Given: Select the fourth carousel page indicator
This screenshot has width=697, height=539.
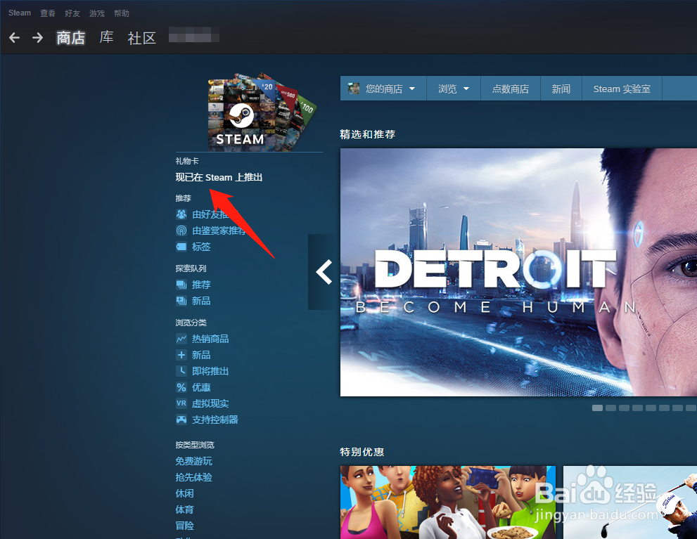Looking at the screenshot, I should [x=637, y=408].
